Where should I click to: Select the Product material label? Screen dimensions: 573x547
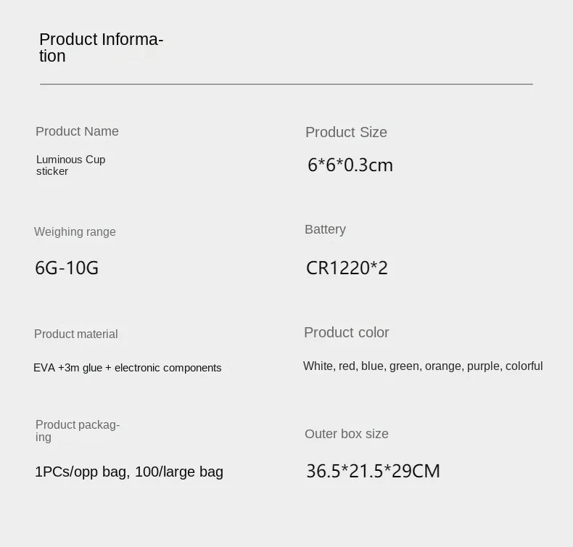(x=75, y=334)
